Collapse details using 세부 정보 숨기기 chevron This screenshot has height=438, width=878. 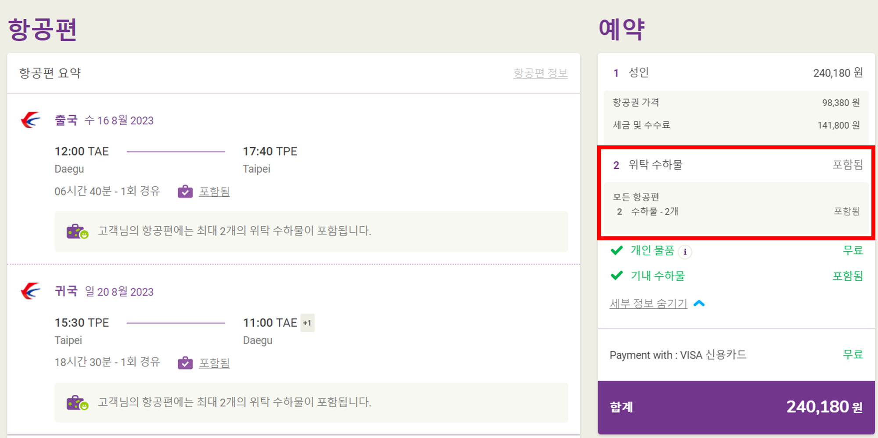click(699, 303)
